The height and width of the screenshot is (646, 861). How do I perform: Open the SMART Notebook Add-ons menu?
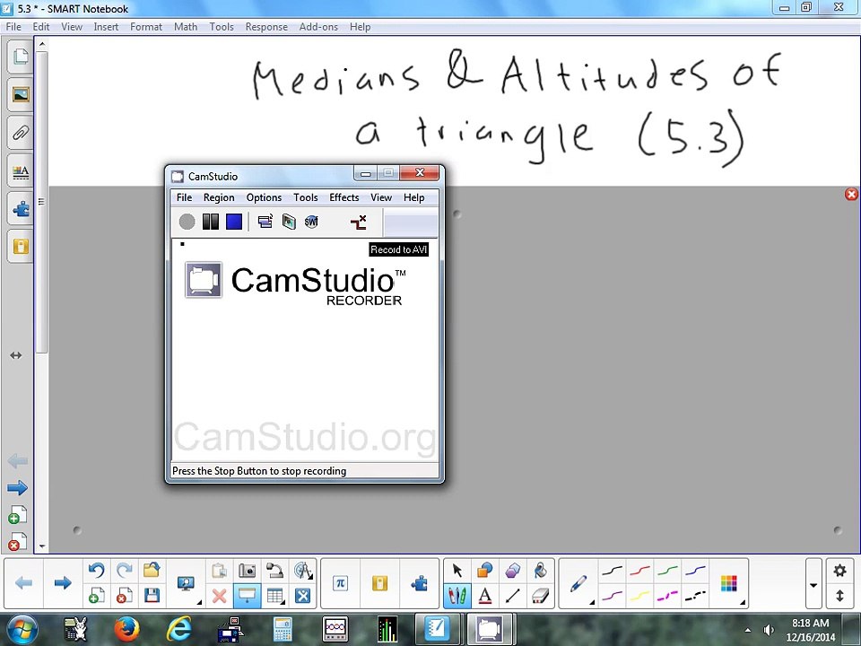pos(318,27)
